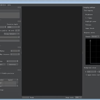
Task: Adjust the Background colour R stepper
Action: tap(95, 72)
